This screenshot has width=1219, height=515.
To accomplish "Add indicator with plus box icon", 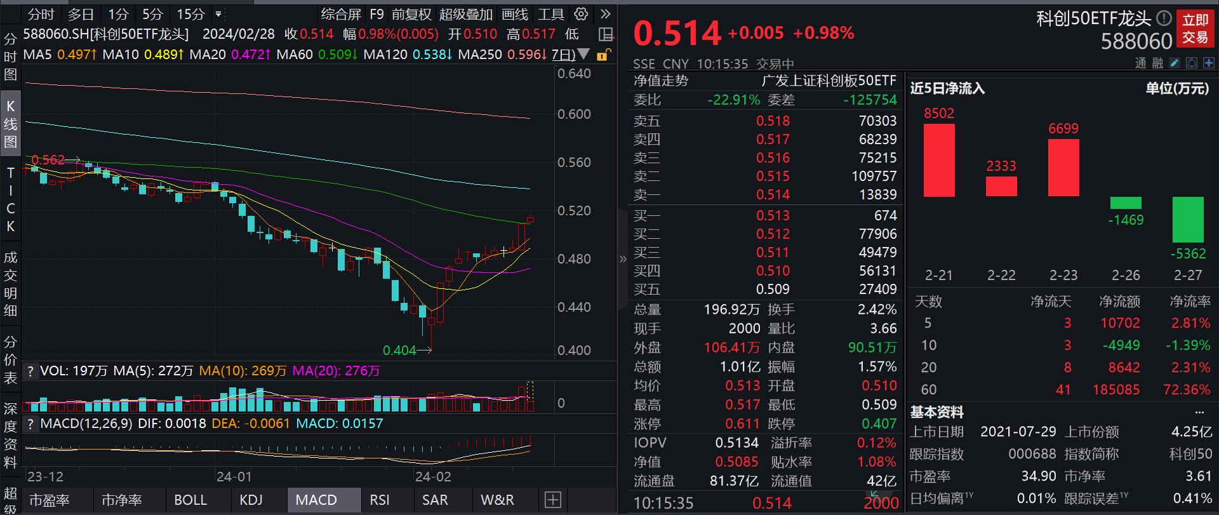I will click(553, 500).
